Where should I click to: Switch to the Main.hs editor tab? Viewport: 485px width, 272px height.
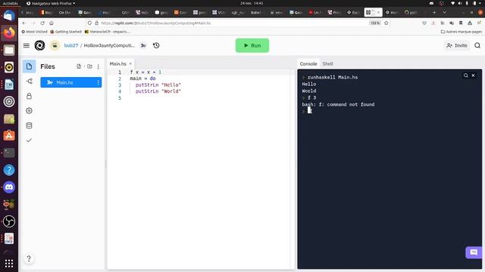tap(118, 63)
